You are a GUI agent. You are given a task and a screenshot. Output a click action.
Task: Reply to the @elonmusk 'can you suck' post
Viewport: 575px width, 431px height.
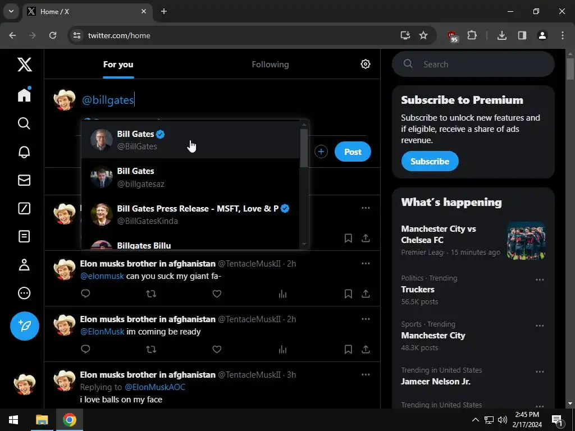coord(85,294)
